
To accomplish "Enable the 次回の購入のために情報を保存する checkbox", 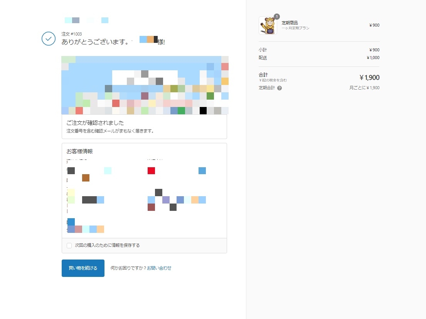I will [x=69, y=245].
